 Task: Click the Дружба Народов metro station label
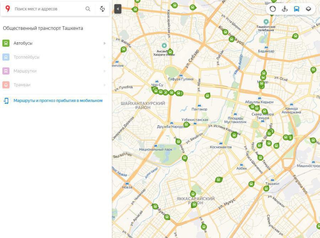tap(171, 127)
